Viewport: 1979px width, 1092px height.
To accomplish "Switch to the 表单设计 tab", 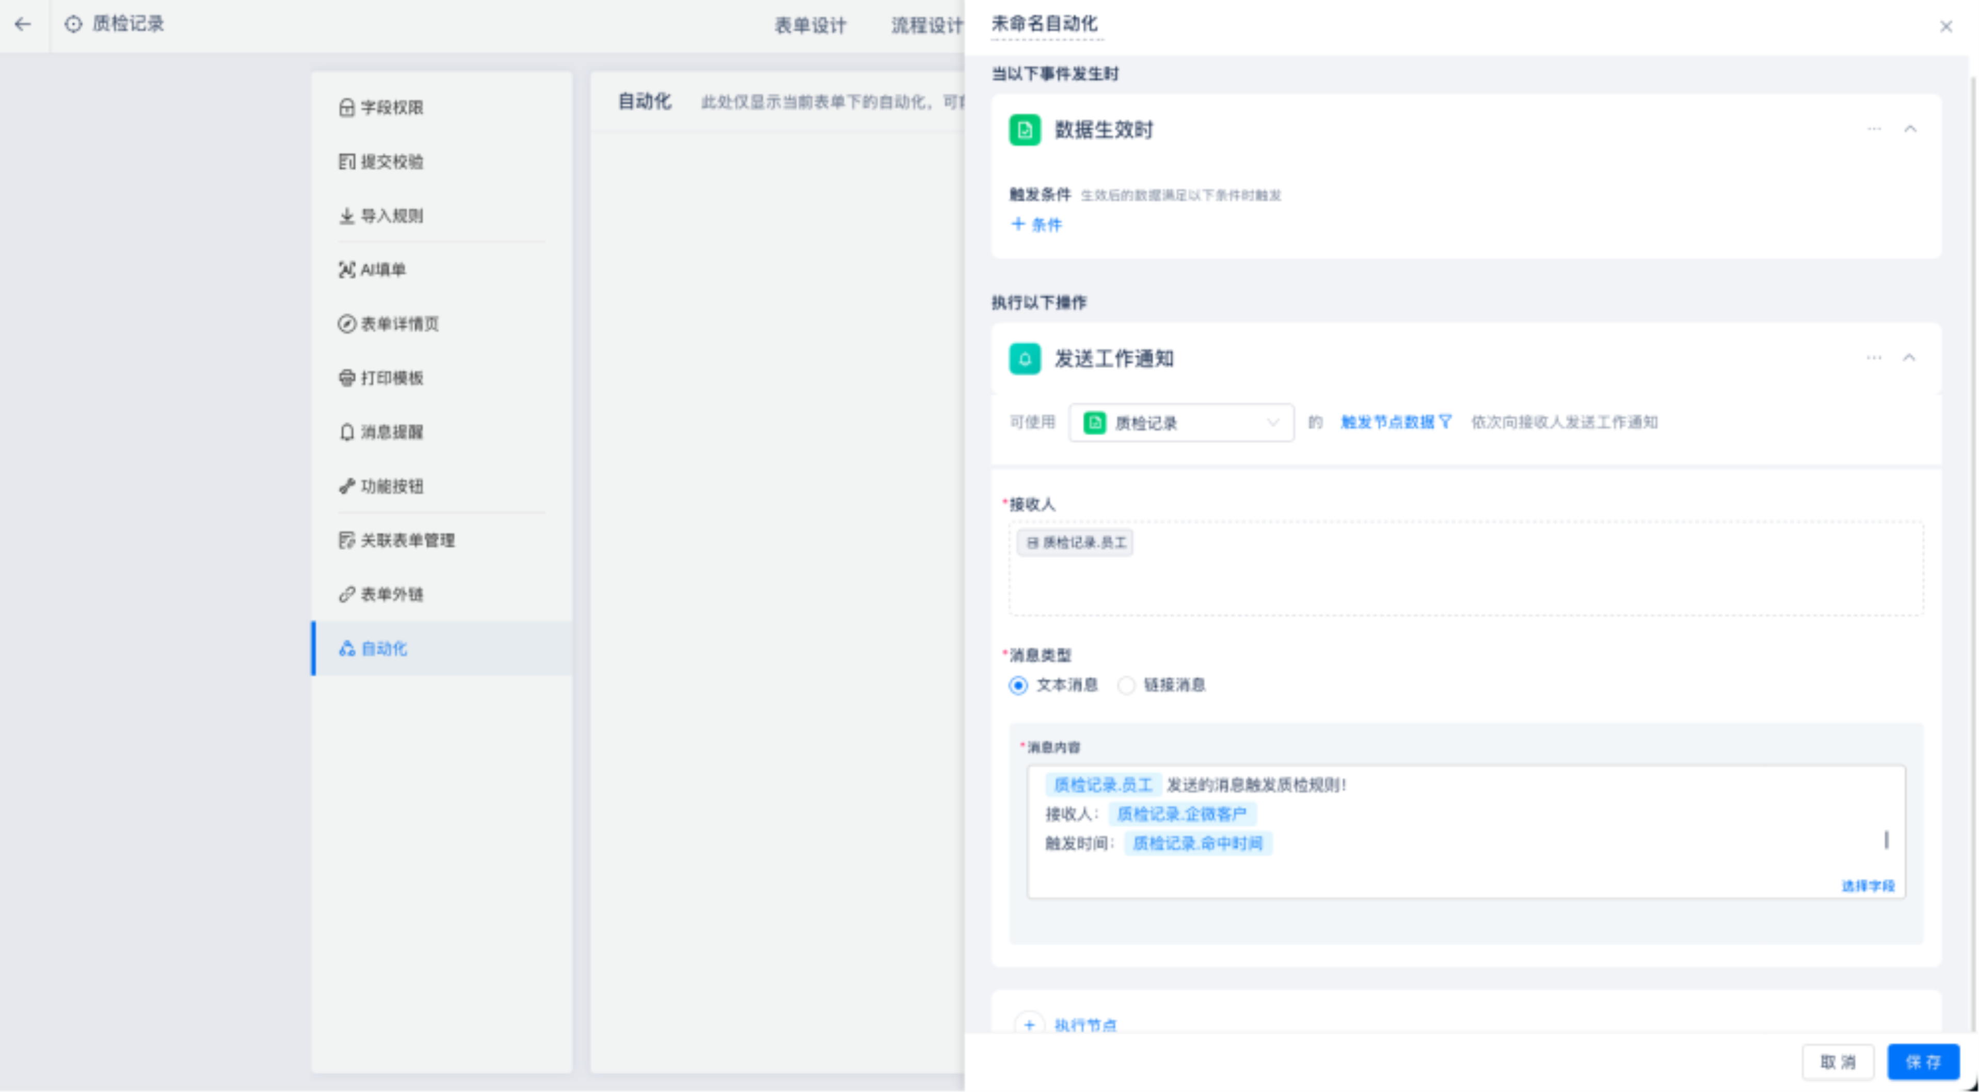I will [810, 25].
